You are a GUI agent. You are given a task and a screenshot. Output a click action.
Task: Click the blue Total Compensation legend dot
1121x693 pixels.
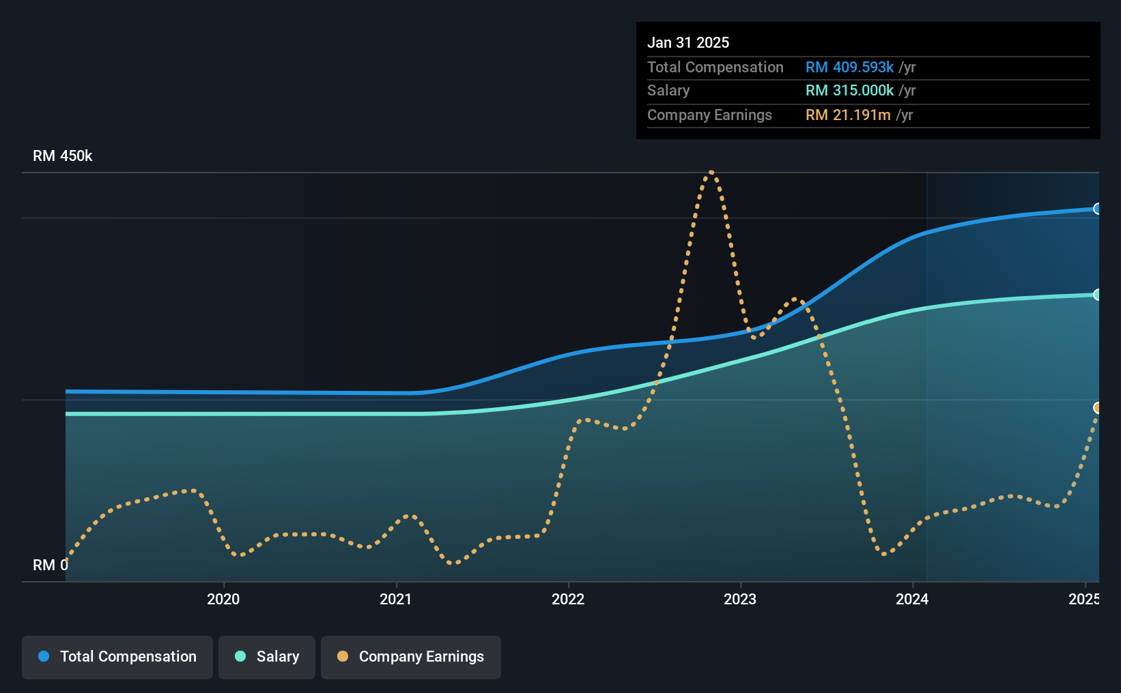pos(44,656)
